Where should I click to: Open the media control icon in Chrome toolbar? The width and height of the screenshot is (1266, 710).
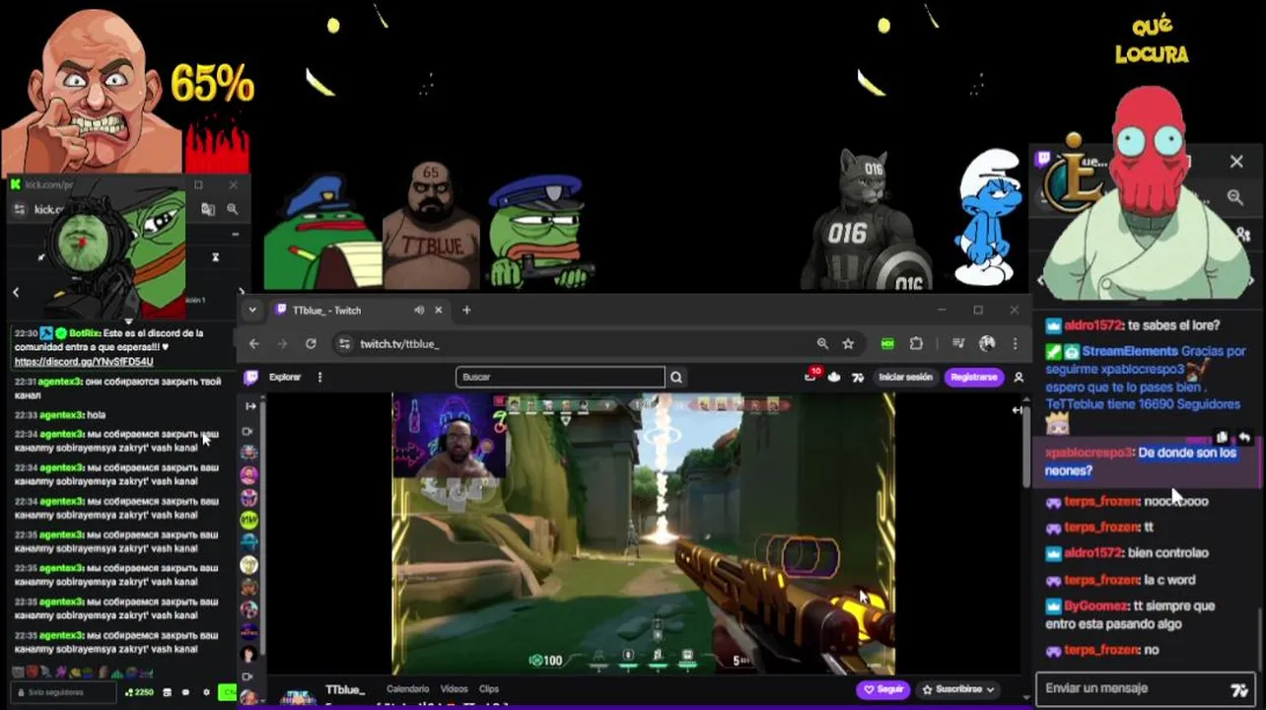(958, 343)
